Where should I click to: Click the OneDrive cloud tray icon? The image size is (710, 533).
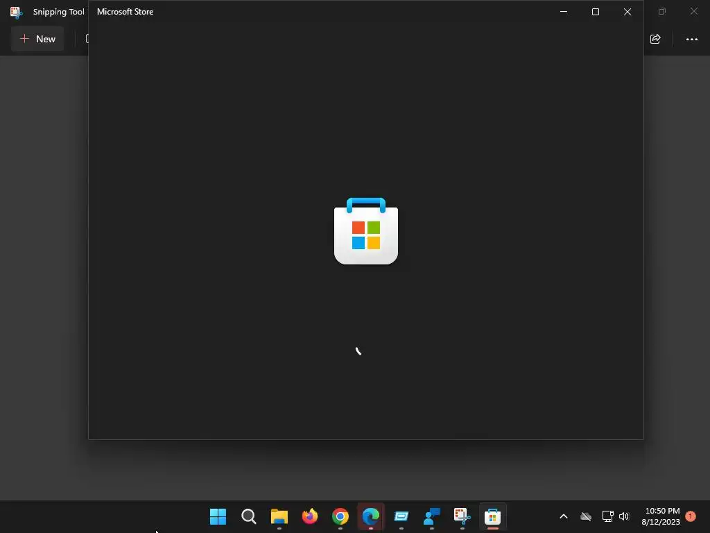coord(585,516)
